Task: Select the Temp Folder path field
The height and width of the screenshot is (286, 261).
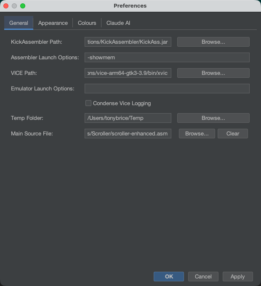Action: point(128,118)
